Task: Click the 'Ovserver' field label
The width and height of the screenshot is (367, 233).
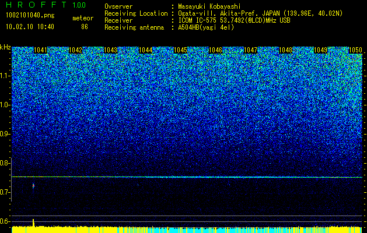Action: point(118,6)
